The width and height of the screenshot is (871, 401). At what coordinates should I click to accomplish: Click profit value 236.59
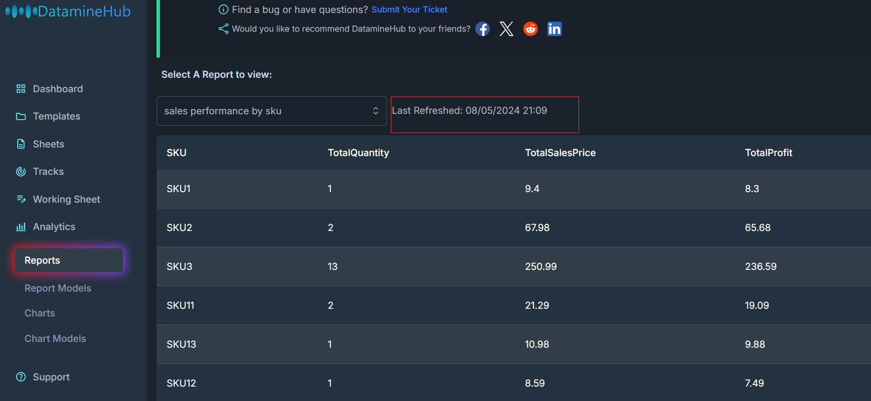click(761, 267)
